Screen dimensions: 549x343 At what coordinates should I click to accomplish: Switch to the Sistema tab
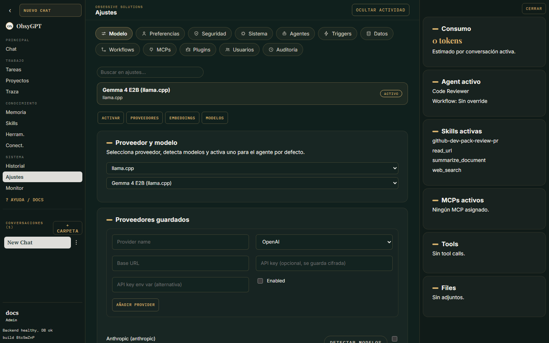pos(254,34)
